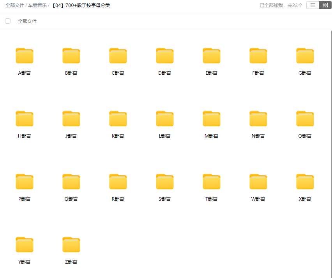This screenshot has height=278, width=332.
Task: Go to 全部文件 breadcrumb root
Action: pyautogui.click(x=15, y=5)
